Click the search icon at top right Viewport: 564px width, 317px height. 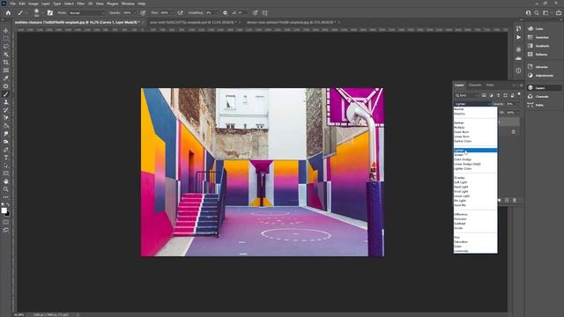click(537, 12)
